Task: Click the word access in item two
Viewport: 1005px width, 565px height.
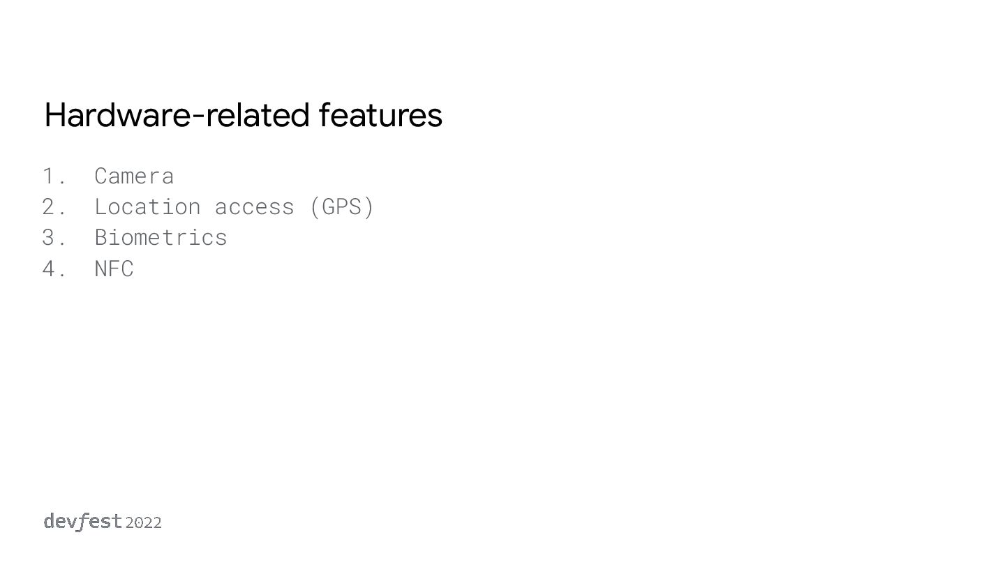Action: point(254,206)
